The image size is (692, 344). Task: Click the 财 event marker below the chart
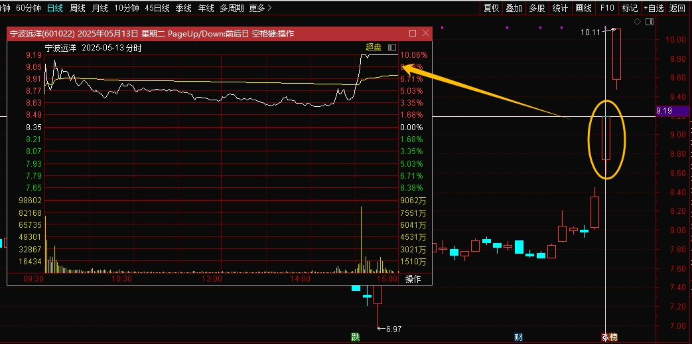[x=519, y=337]
